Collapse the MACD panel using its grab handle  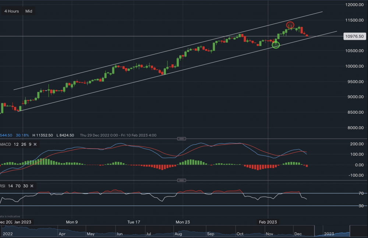pyautogui.click(x=181, y=139)
